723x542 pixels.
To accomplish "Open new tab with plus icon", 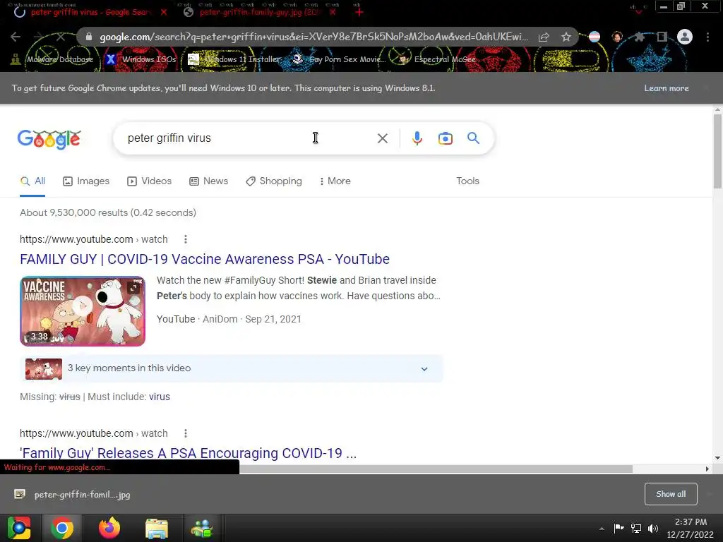I will (359, 13).
